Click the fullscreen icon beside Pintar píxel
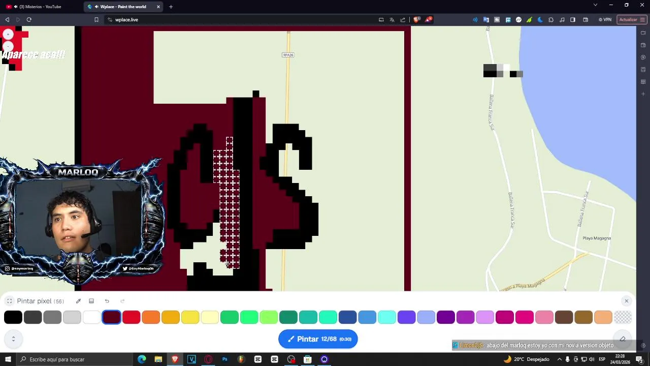Screen dimensions: 650x366 pos(9,301)
